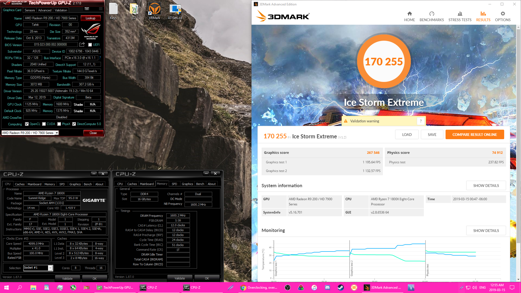This screenshot has height=293, width=521.
Task: Switch to GPU-Z Advanced tab
Action: click(45, 10)
